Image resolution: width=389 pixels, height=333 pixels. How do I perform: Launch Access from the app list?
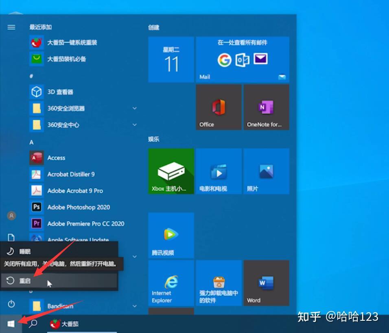coord(83,158)
